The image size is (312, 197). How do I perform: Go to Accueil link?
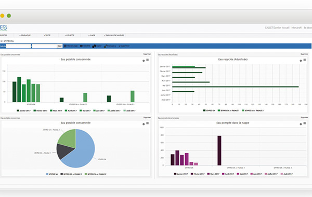[285, 28]
